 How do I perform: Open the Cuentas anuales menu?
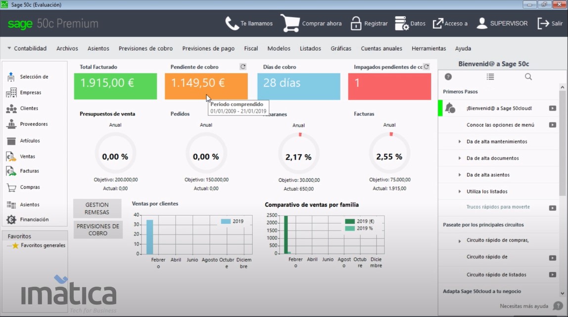pyautogui.click(x=381, y=48)
